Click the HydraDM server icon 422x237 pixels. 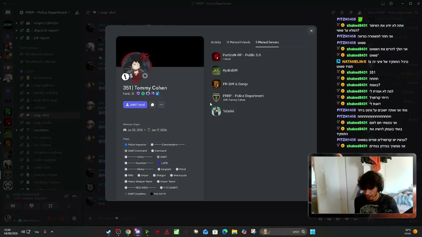click(216, 70)
